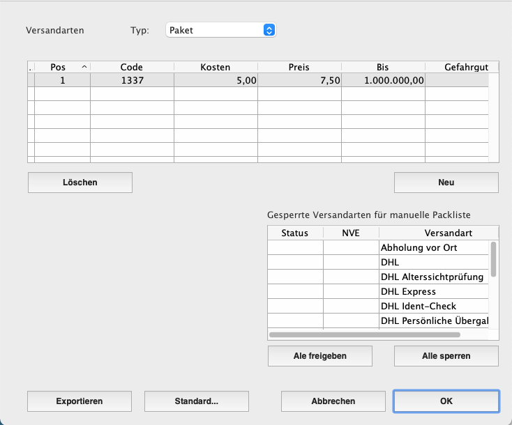
Task: Click the Kosten column header
Action: tap(215, 67)
